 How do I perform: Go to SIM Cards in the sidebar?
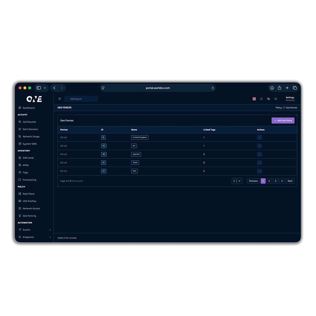pos(28,158)
